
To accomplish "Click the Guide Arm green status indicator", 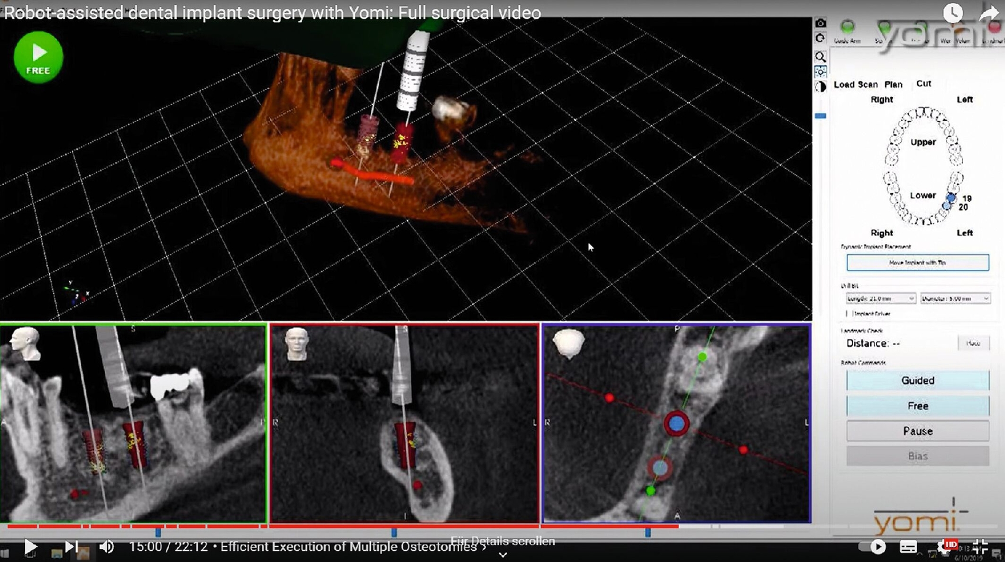I will coord(847,26).
